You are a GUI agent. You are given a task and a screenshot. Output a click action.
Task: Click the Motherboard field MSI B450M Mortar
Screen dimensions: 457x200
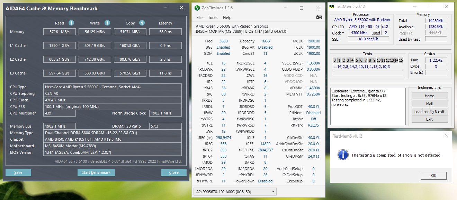112,146
